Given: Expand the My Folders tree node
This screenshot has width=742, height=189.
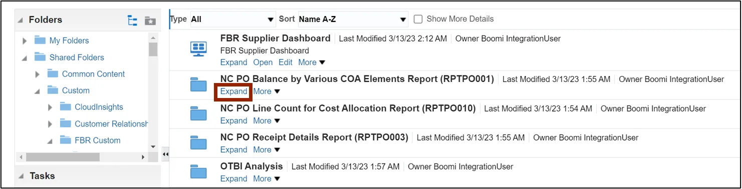Looking at the screenshot, I should pyautogui.click(x=25, y=41).
